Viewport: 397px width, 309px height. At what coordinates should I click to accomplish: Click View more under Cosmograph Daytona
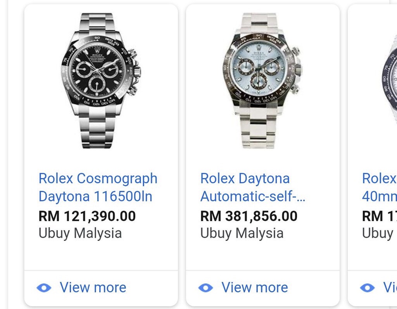click(93, 287)
